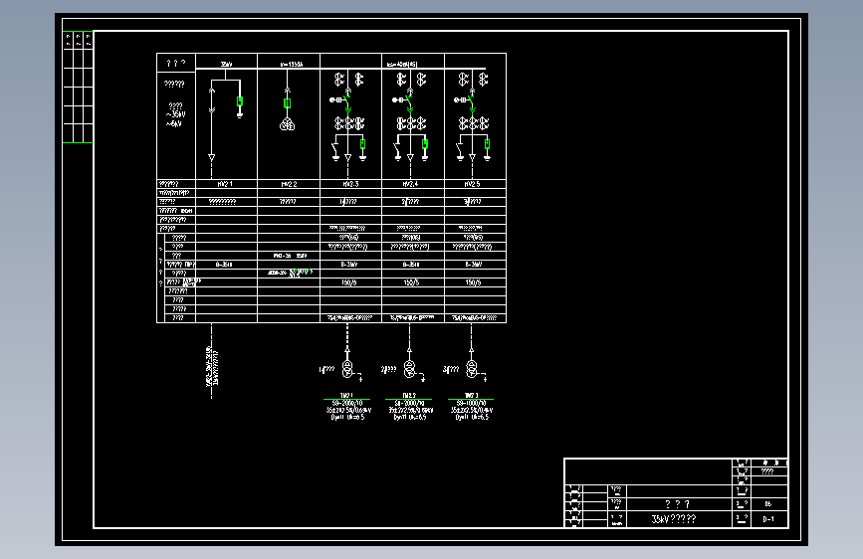Select the 35kV drawing title in title block
The image size is (863, 559).
coord(674,519)
